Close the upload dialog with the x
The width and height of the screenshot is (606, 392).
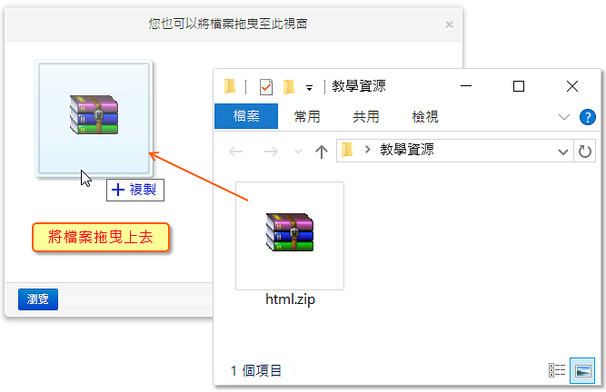(449, 24)
